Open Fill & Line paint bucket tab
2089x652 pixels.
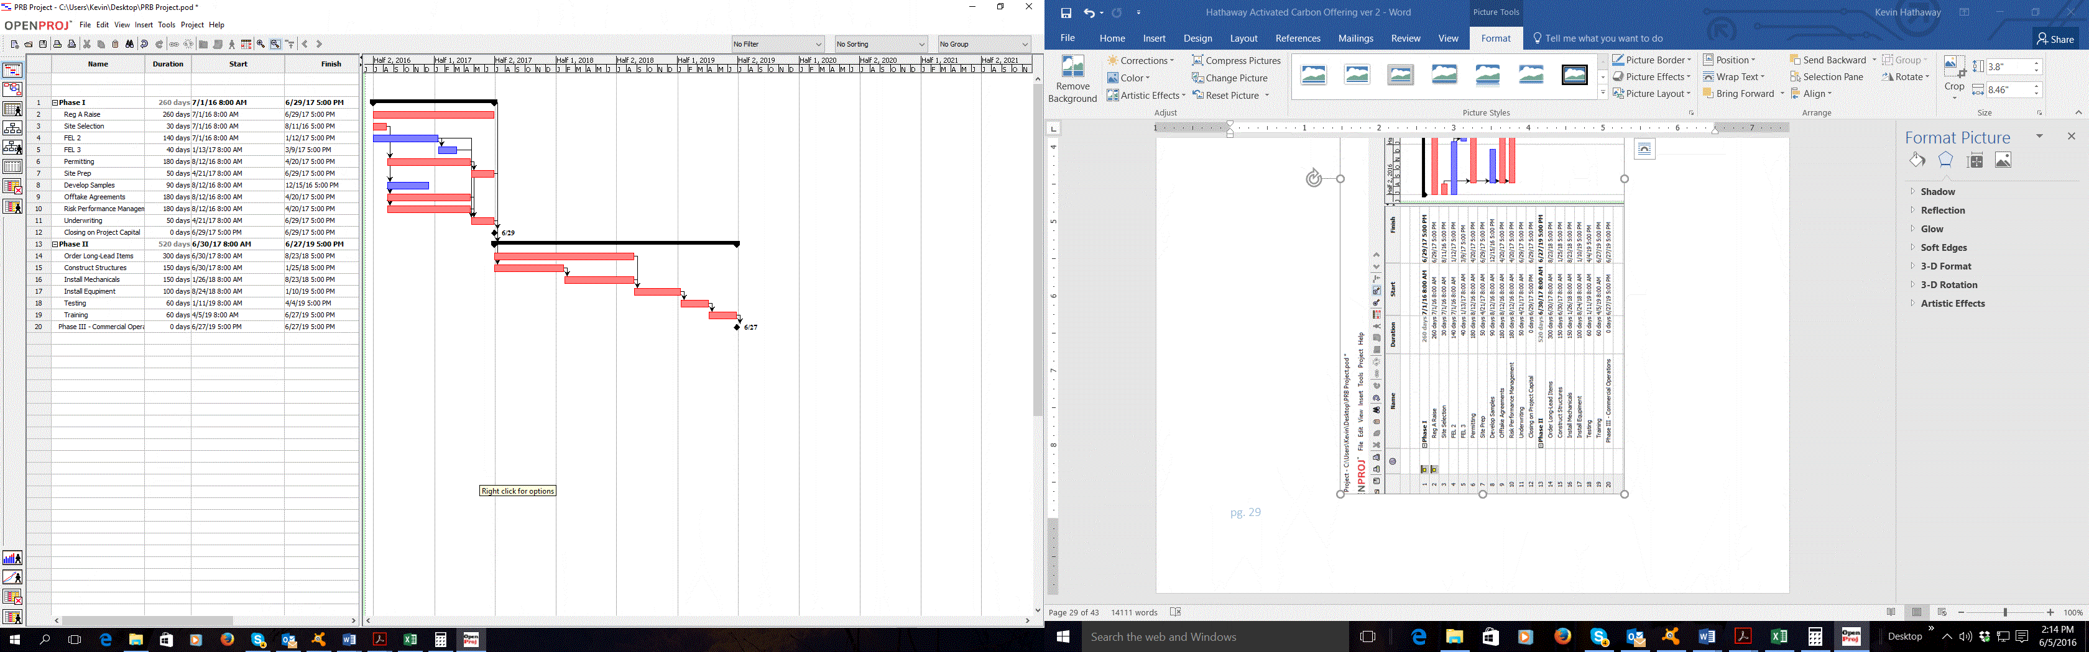pos(1917,160)
